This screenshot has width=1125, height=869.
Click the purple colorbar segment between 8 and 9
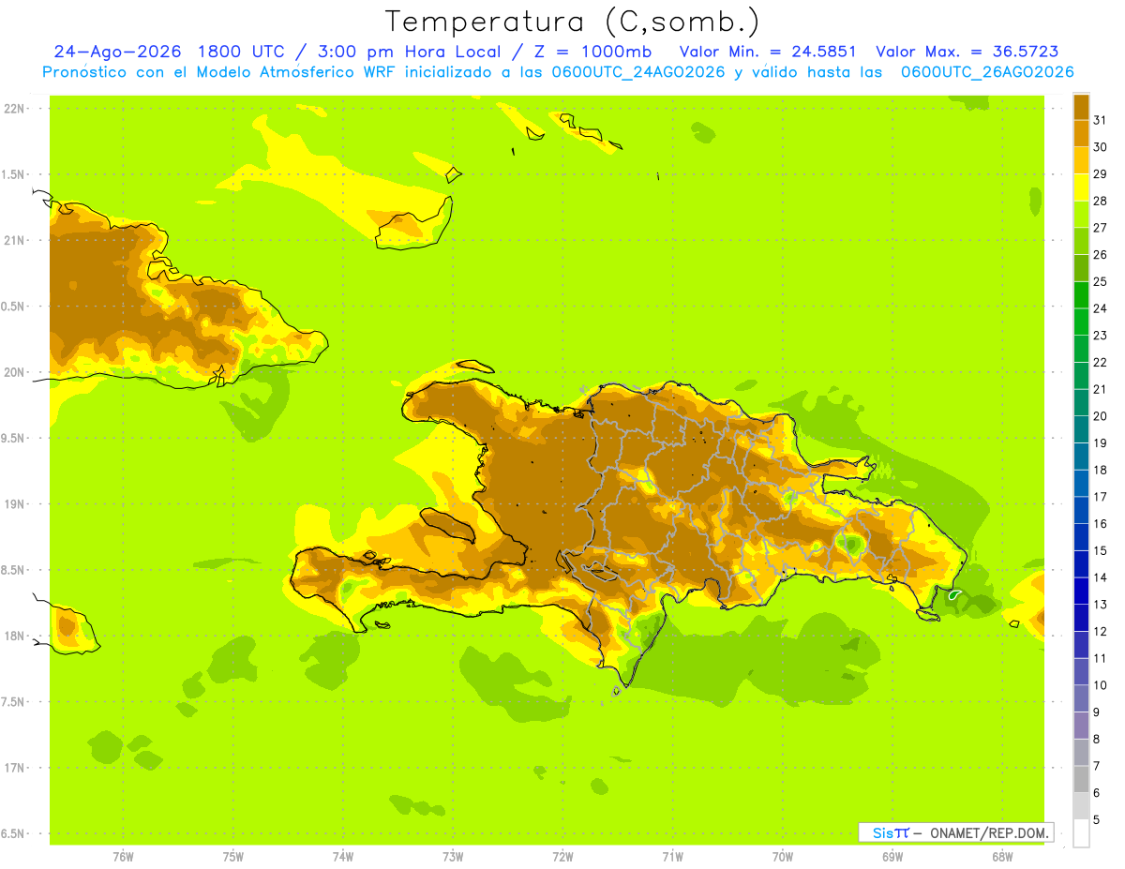pos(1081,726)
